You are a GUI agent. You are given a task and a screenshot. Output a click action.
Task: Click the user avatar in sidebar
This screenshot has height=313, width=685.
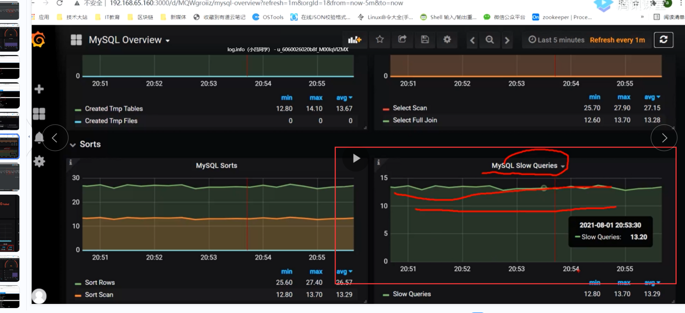coord(39,296)
